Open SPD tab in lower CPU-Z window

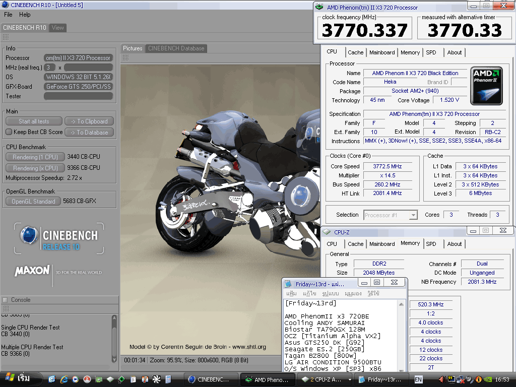pyautogui.click(x=431, y=244)
